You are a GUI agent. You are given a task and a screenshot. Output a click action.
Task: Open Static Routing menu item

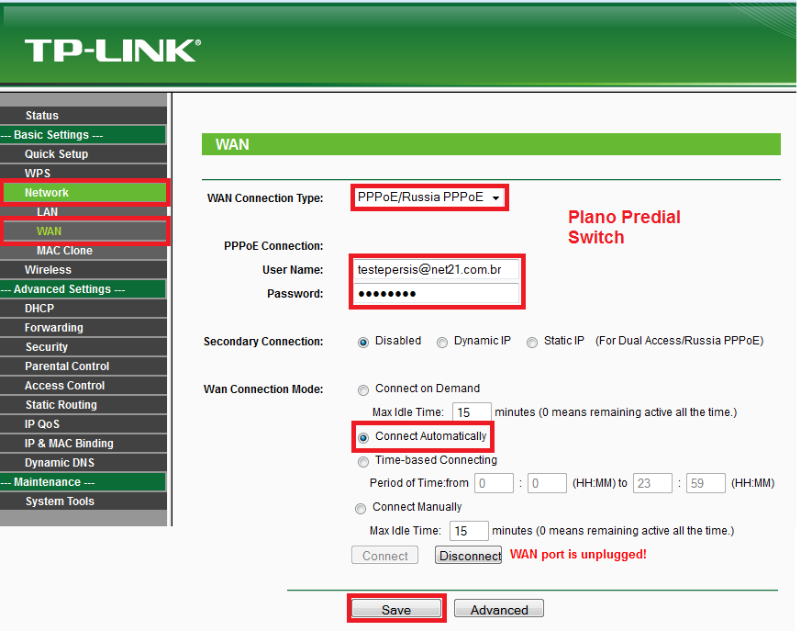(83, 404)
